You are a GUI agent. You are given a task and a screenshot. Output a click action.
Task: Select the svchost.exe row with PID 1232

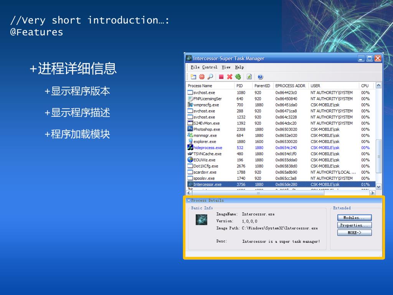[281, 117]
